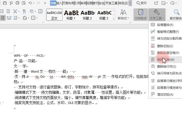Choose 智能格式整理(F) menu item
This screenshot has width=182, height=114.
165,32
